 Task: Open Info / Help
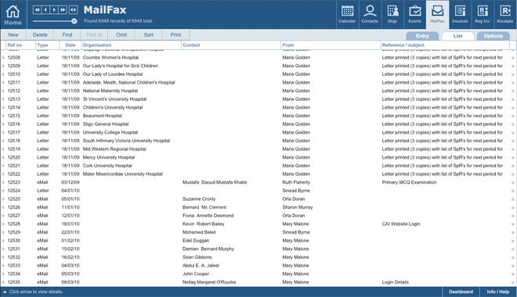(x=498, y=292)
